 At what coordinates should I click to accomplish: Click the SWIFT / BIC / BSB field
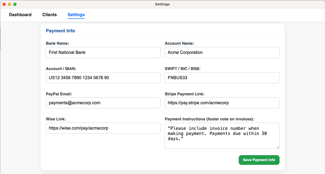(x=222, y=78)
